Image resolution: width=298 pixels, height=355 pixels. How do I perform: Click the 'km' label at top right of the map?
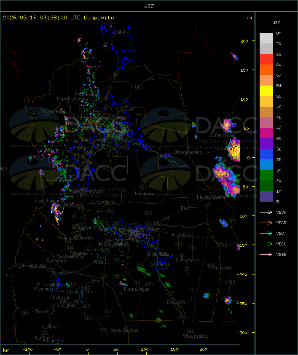pyautogui.click(x=248, y=18)
